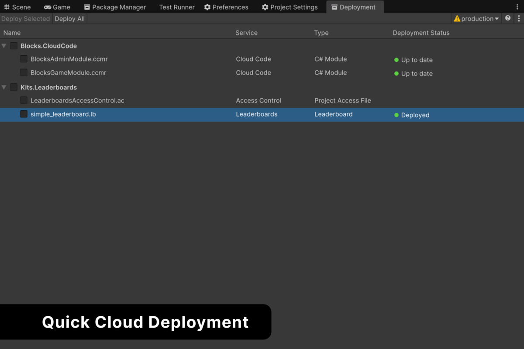524x349 pixels.
Task: Switch to the Scene tab
Action: click(17, 7)
